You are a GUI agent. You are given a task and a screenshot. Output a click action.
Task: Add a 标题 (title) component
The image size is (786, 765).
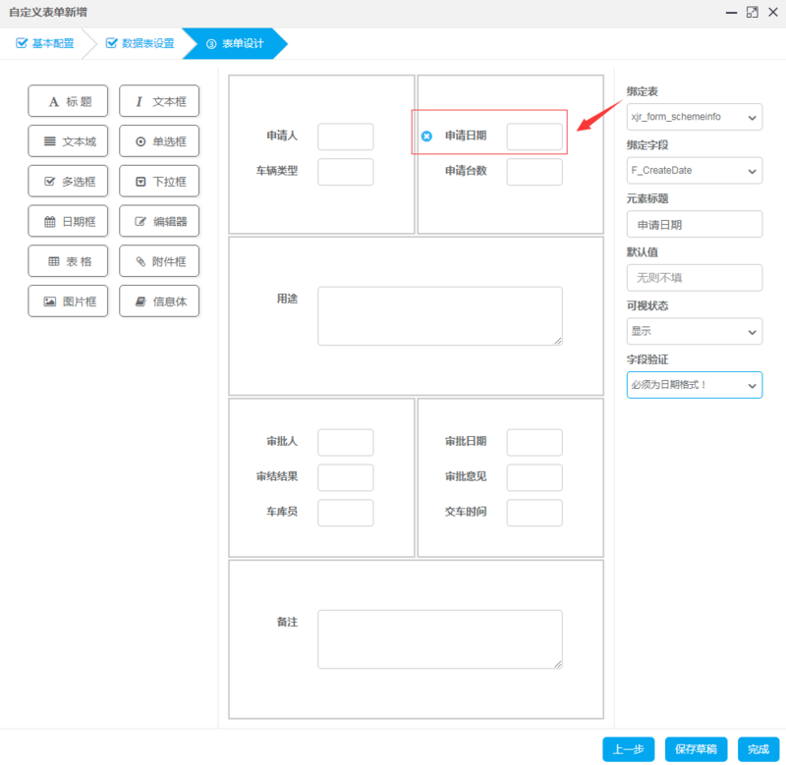[68, 101]
